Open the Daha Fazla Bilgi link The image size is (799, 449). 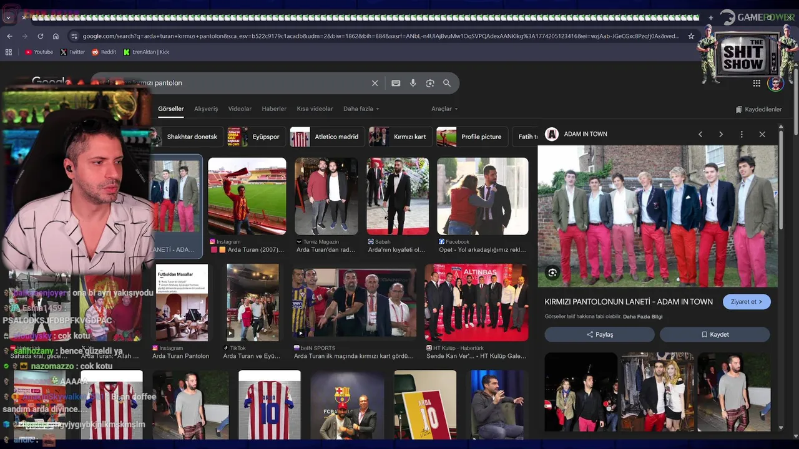[642, 317]
